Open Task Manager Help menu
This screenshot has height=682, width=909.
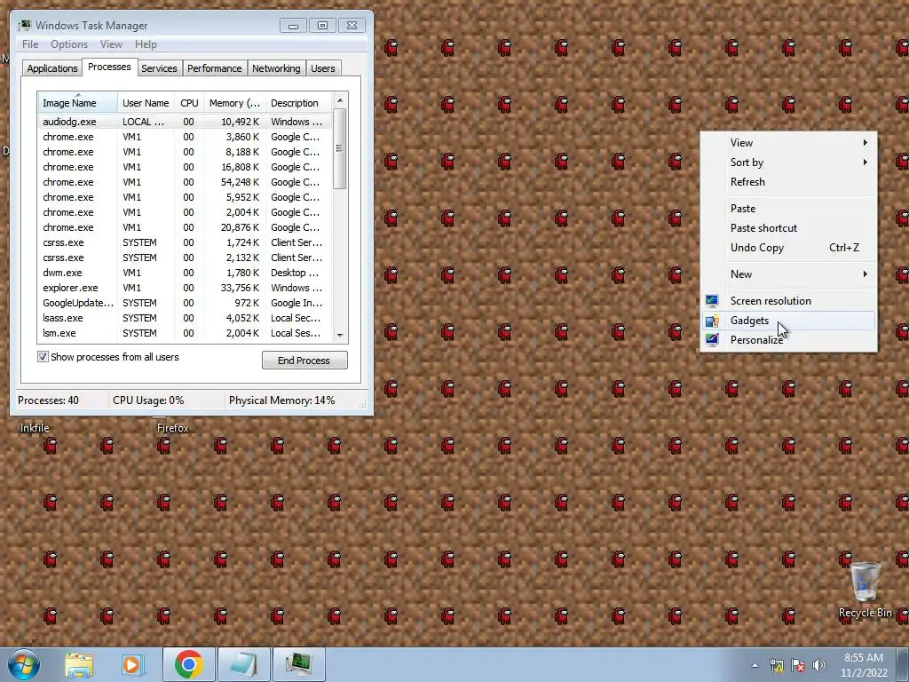[146, 44]
